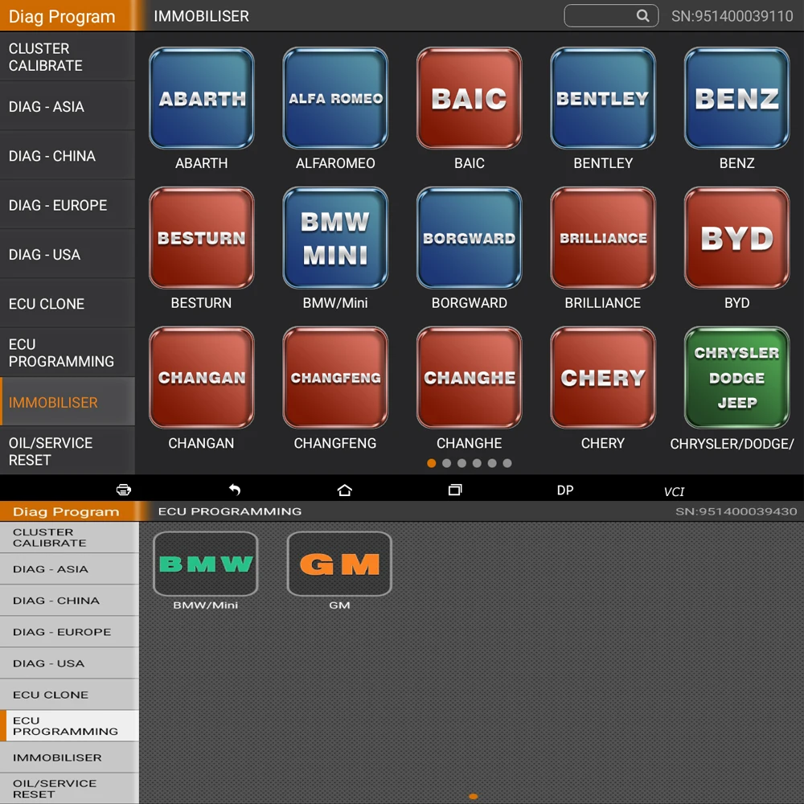This screenshot has height=804, width=804.
Task: Select the ALFA ROMEO brand icon
Action: [335, 98]
